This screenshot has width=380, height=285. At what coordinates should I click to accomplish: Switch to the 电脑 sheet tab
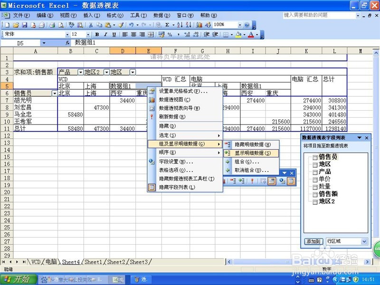tap(51, 262)
